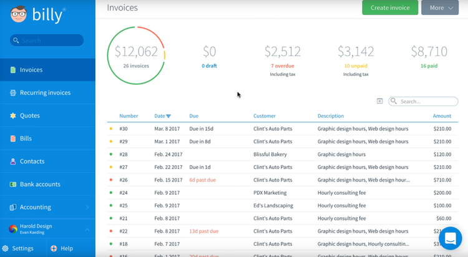Click the Bank accounts icon
Viewport: 468px width, 257px height.
pyautogui.click(x=13, y=185)
